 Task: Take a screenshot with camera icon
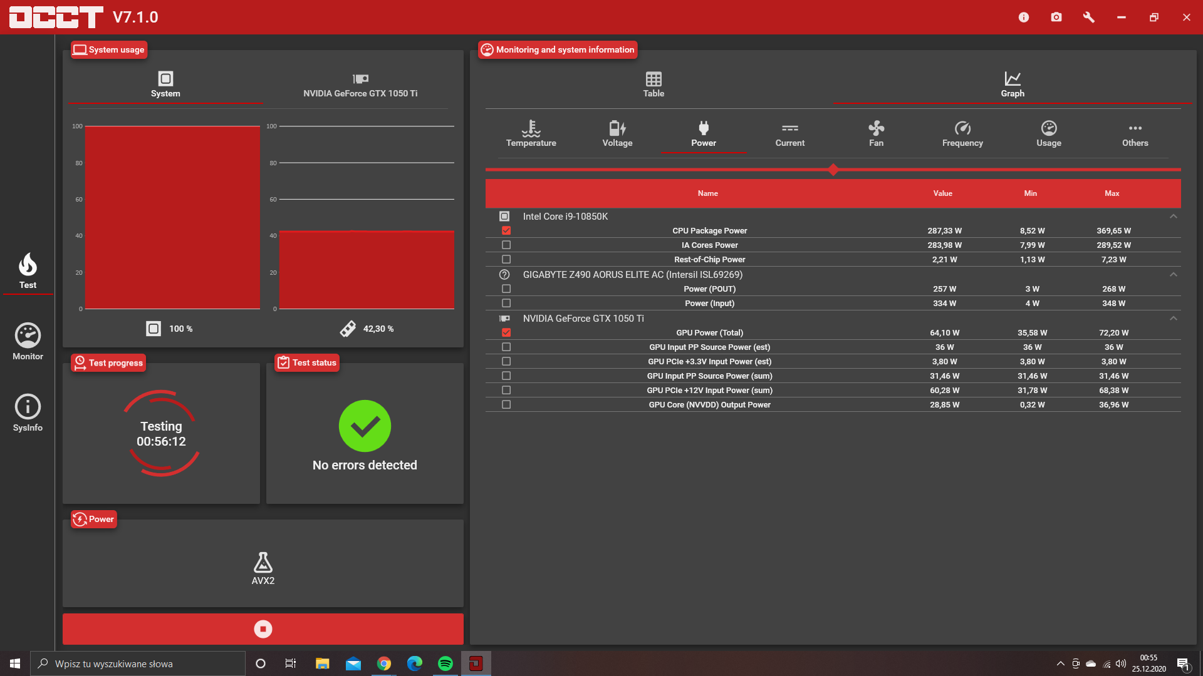pyautogui.click(x=1056, y=17)
